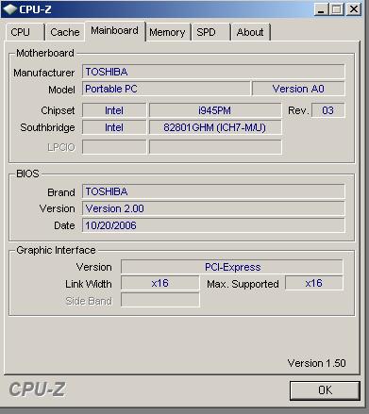Viewport: 369px width, 414px height.
Task: Click the CPU-Z title bar icon
Action: point(10,9)
